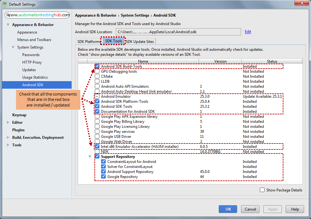Sort by the Status column header
311x219 pixels.
(272, 61)
